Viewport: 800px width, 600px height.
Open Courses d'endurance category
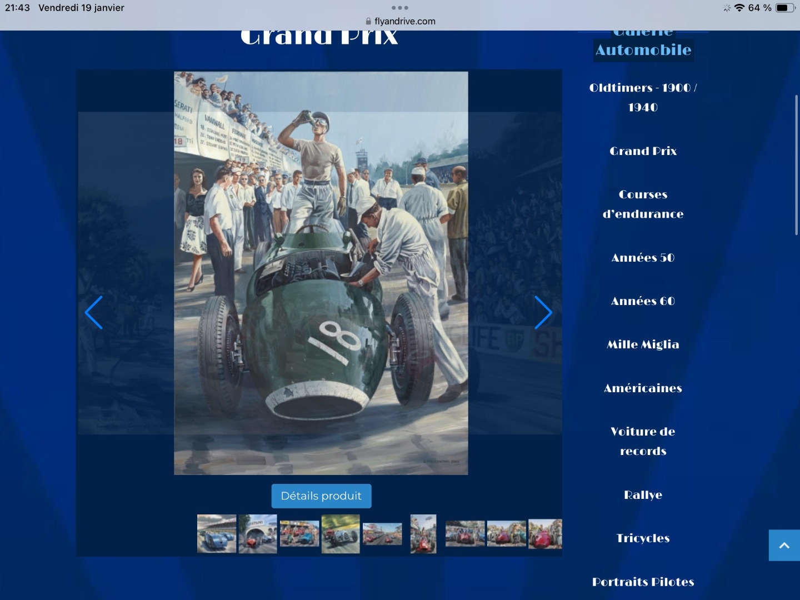pos(643,204)
